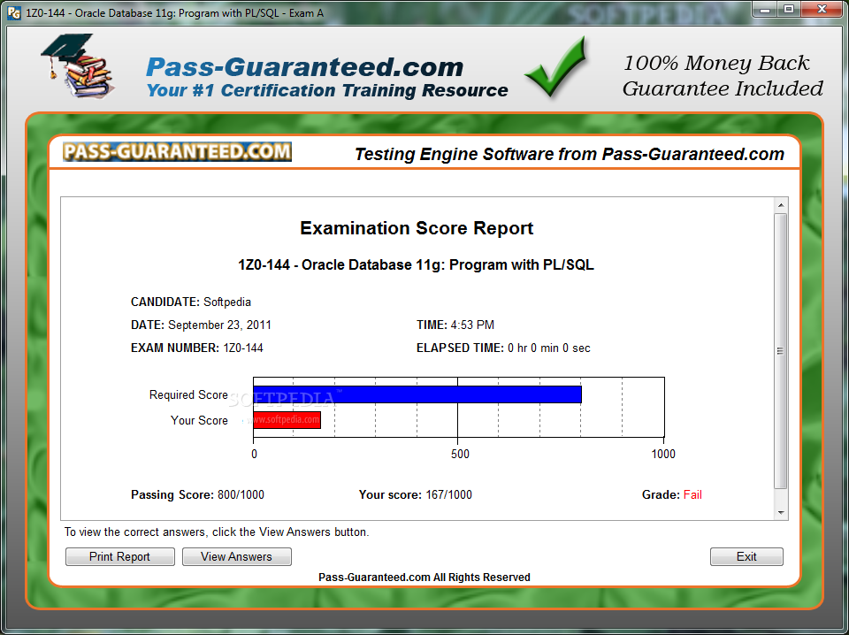The width and height of the screenshot is (849, 635).
Task: Click the PASS-GUARANTEED.COM yellow logo banner
Action: (177, 151)
